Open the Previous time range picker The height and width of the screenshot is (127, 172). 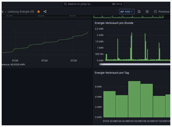coord(164,12)
